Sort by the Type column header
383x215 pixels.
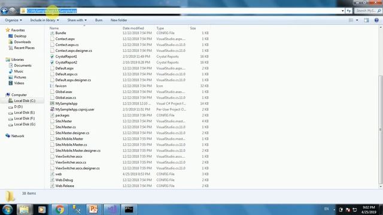160,28
